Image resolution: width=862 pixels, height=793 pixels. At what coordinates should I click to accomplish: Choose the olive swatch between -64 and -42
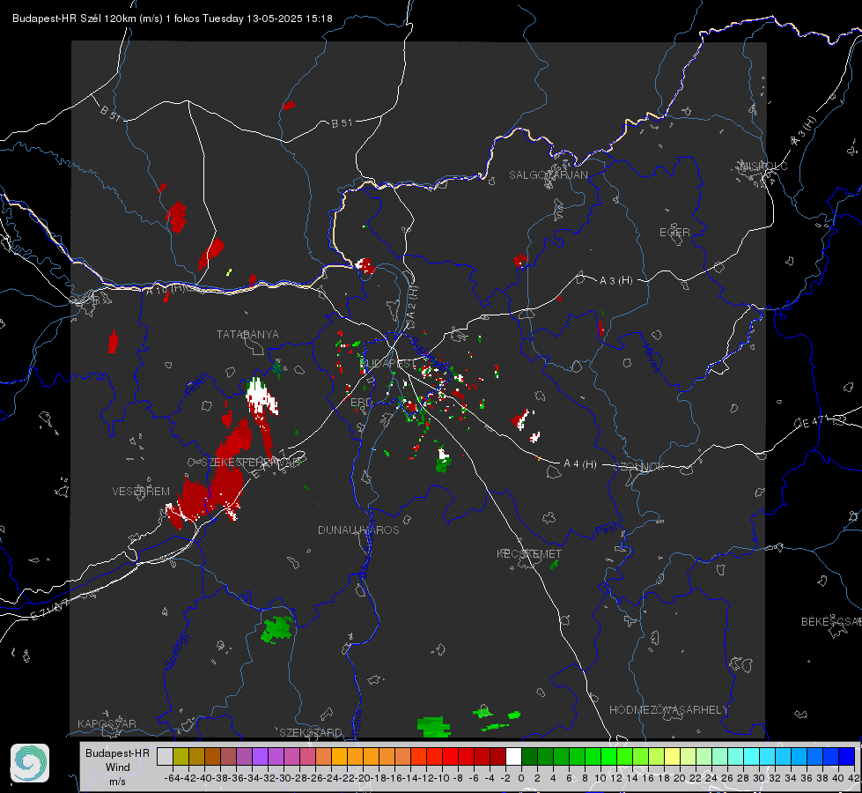pyautogui.click(x=181, y=756)
